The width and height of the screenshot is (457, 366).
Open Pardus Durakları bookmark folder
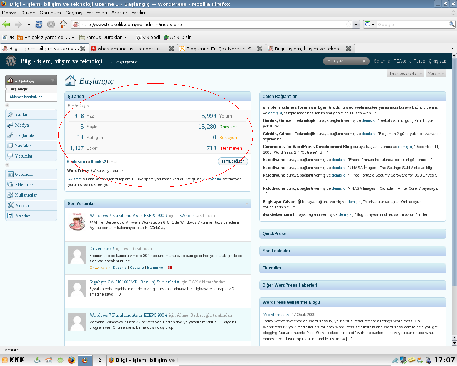[x=104, y=37]
